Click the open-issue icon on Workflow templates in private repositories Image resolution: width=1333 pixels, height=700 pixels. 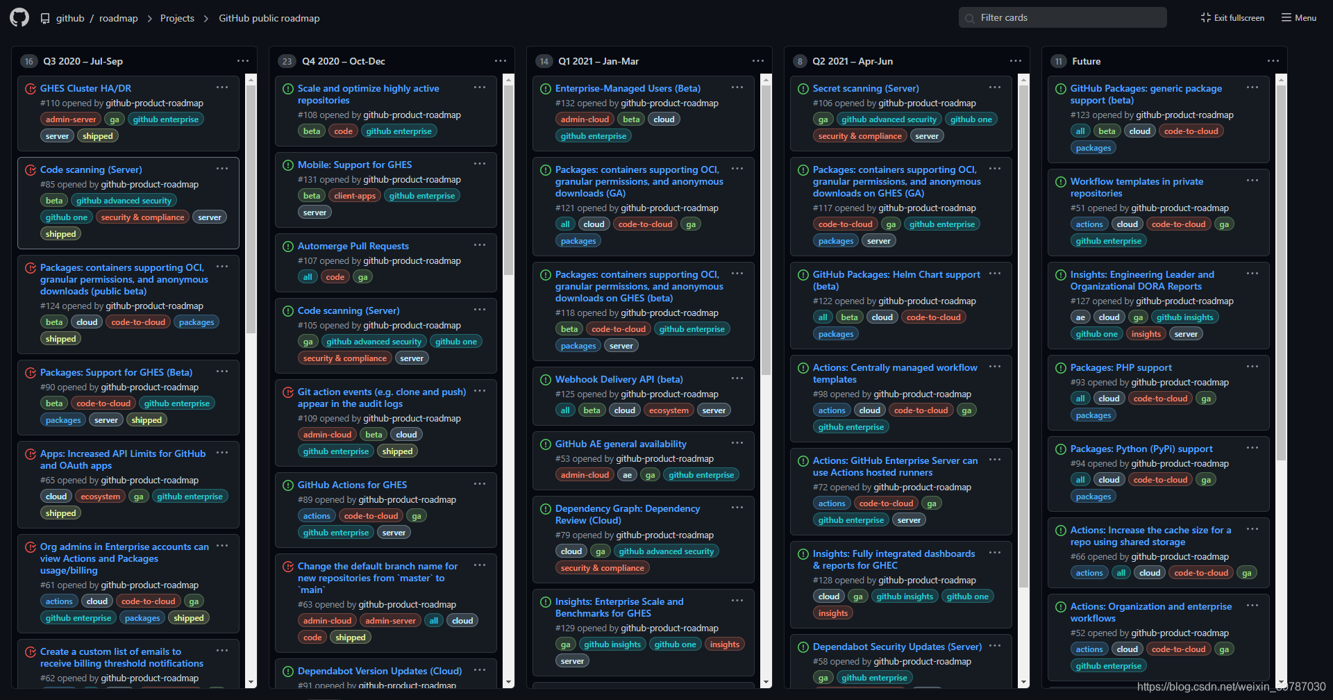1061,182
